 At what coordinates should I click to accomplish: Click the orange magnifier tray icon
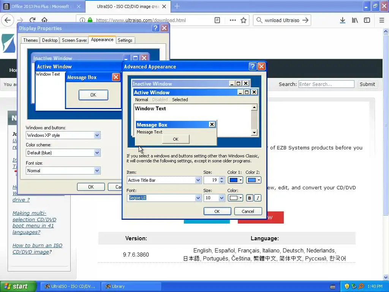(361, 286)
